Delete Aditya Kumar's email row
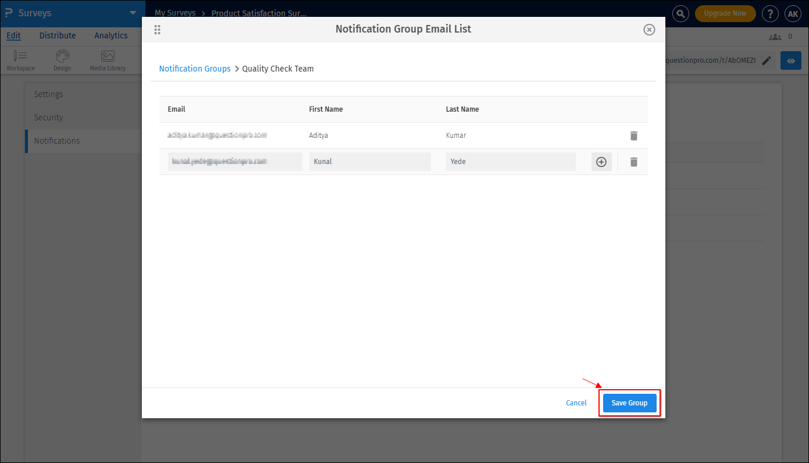 click(634, 136)
